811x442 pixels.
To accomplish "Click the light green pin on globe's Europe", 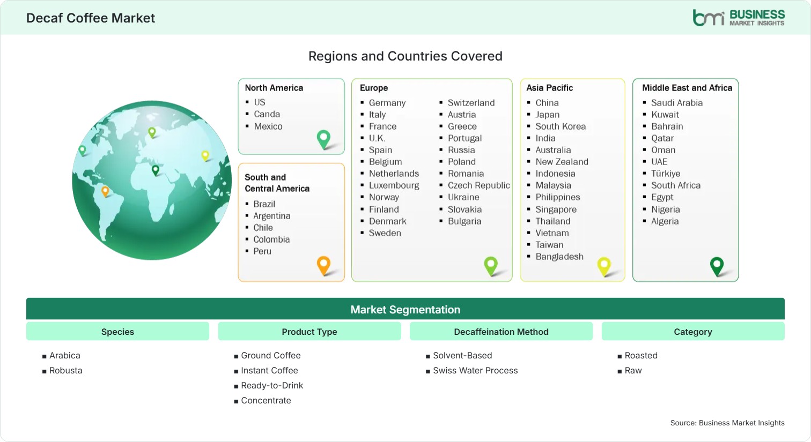I will [x=152, y=132].
